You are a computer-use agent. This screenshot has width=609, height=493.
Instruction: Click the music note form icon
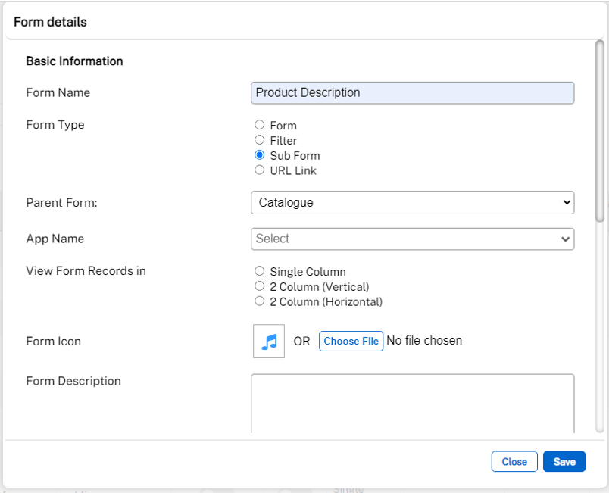click(x=268, y=341)
